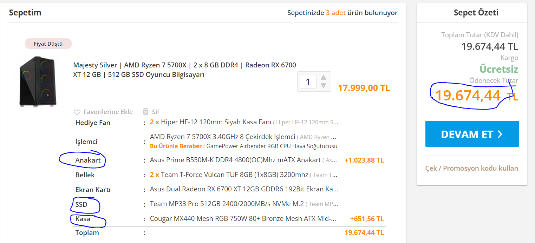535x243 pixels.
Task: Click the DEVAM ET button
Action: (472, 134)
